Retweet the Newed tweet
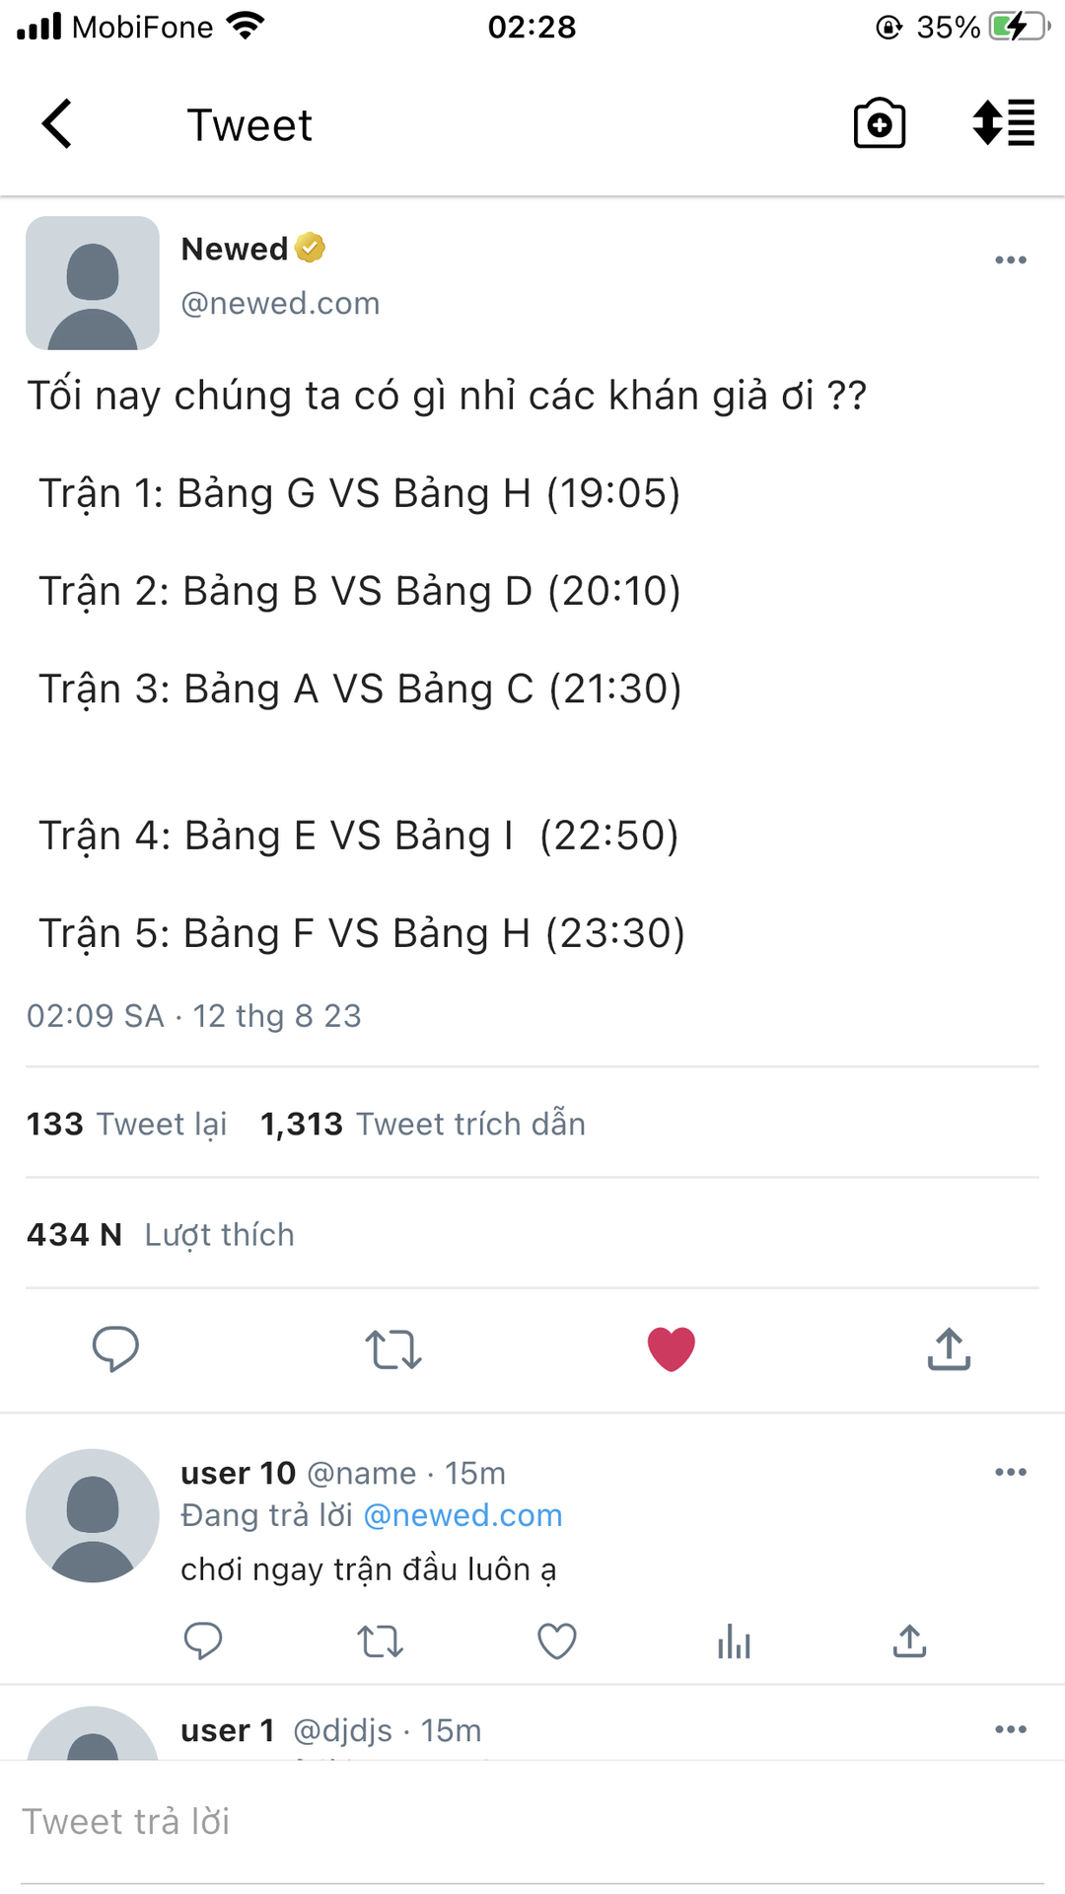 393,1348
